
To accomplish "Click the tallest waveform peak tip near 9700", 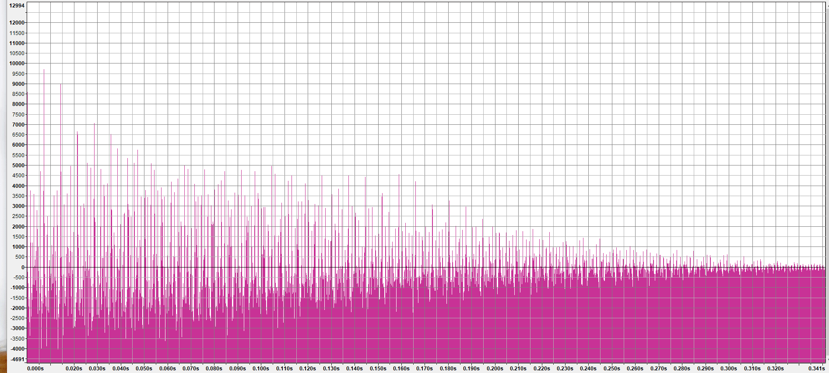I will coord(44,70).
